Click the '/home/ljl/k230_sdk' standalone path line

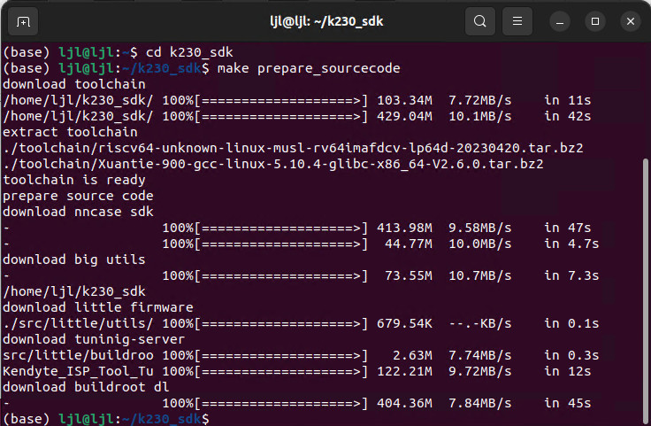pos(74,291)
